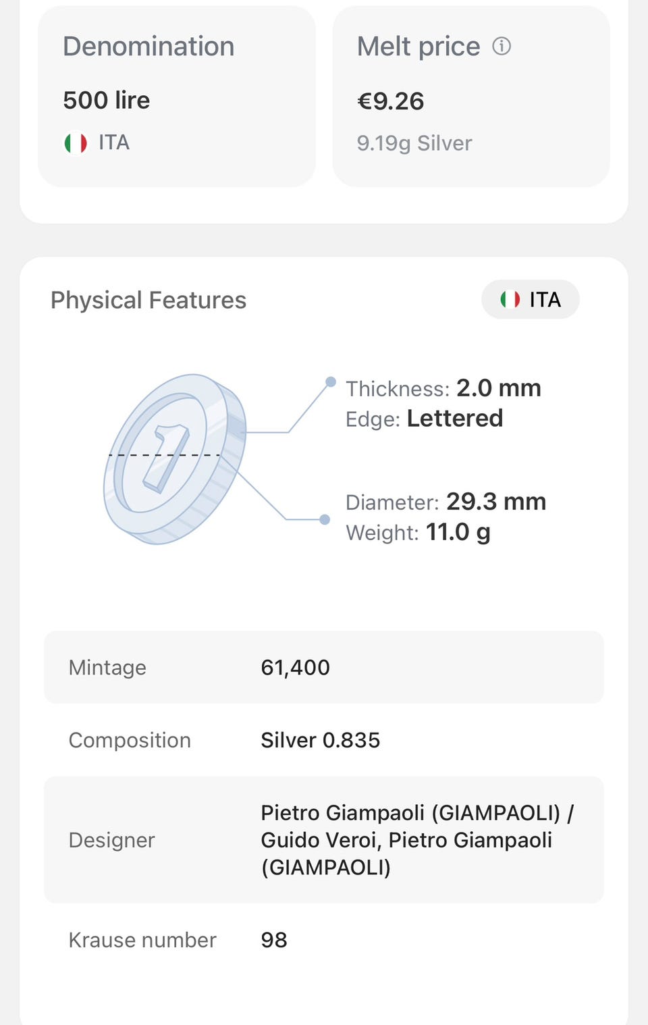Screen dimensions: 648x1025
Task: Toggle the ITA pill in Physical Features
Action: 531,299
